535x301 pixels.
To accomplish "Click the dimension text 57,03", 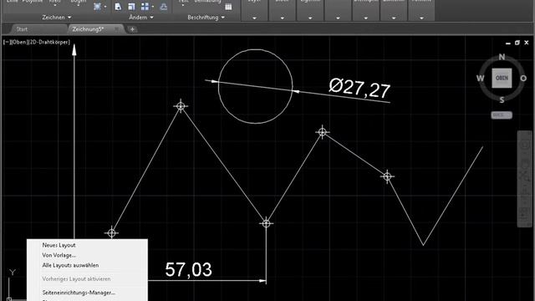I will pos(188,269).
